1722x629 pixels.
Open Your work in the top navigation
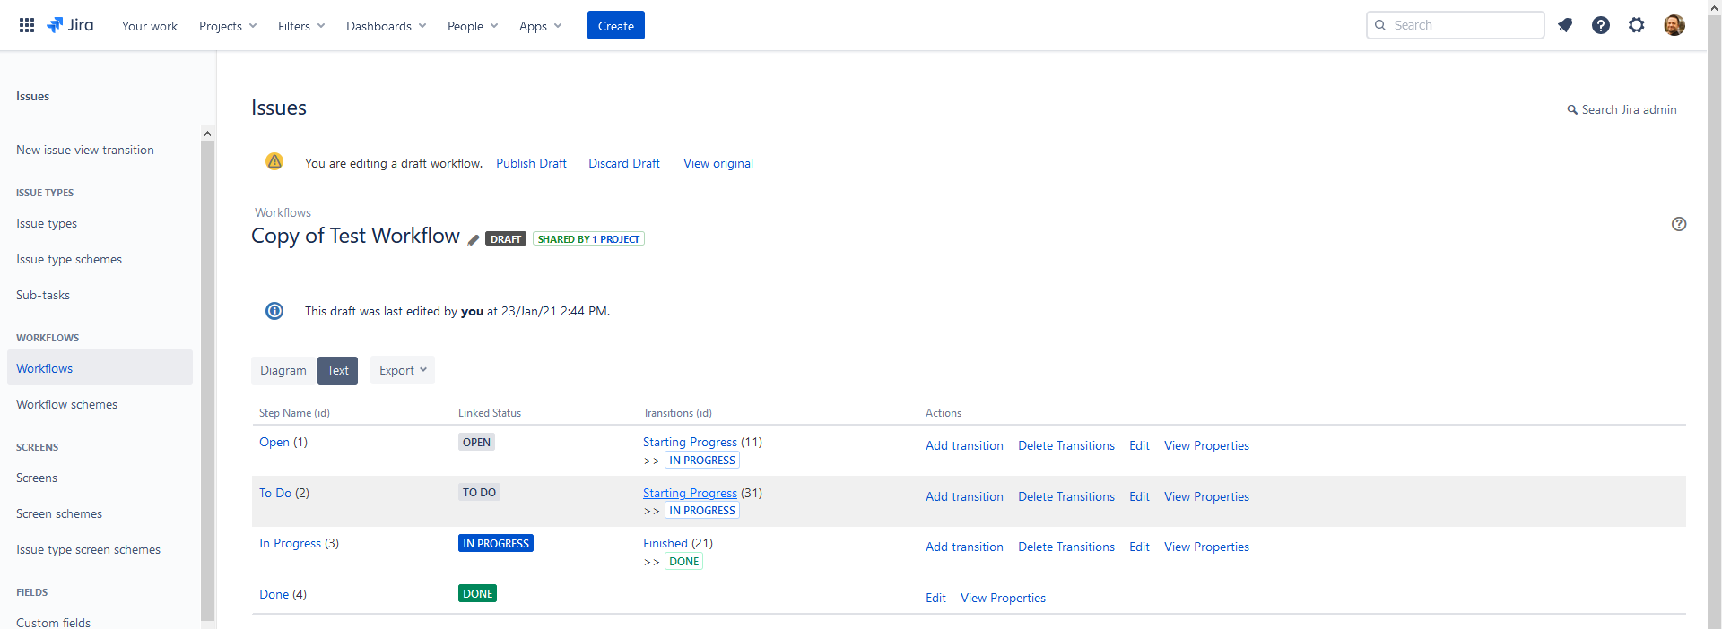pyautogui.click(x=150, y=26)
